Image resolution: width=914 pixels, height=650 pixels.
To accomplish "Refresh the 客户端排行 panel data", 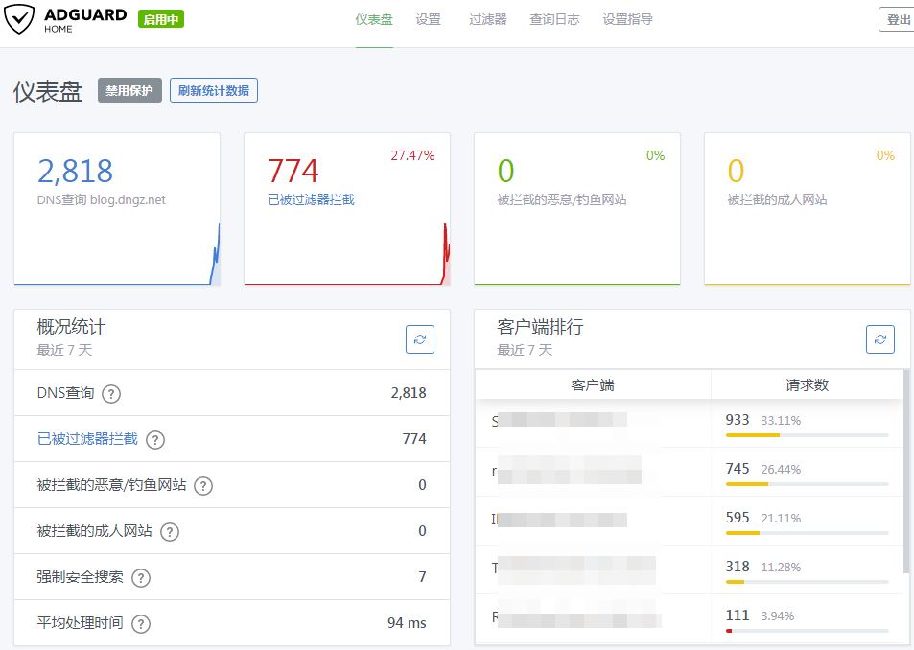I will click(x=880, y=339).
